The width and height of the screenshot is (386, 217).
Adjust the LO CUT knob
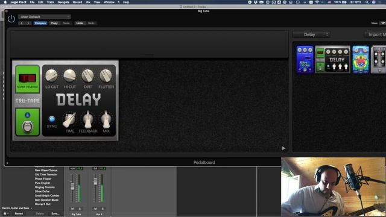pyautogui.click(x=52, y=75)
